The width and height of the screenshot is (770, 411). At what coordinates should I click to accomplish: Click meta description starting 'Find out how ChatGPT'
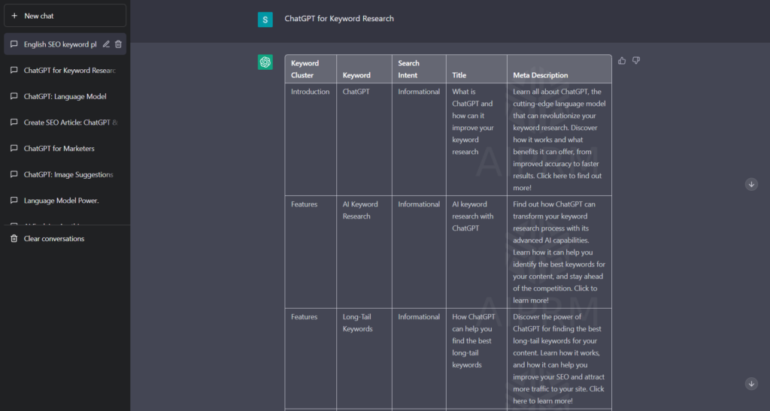(559, 252)
